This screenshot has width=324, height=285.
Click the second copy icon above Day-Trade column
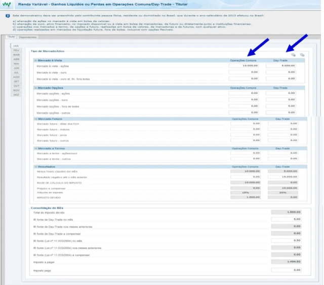point(301,55)
